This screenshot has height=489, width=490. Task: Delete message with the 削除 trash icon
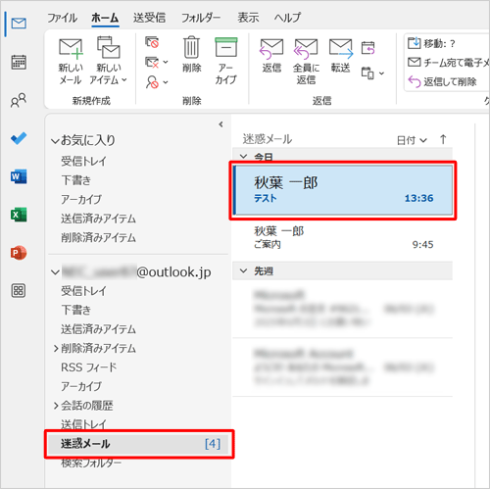tap(191, 55)
